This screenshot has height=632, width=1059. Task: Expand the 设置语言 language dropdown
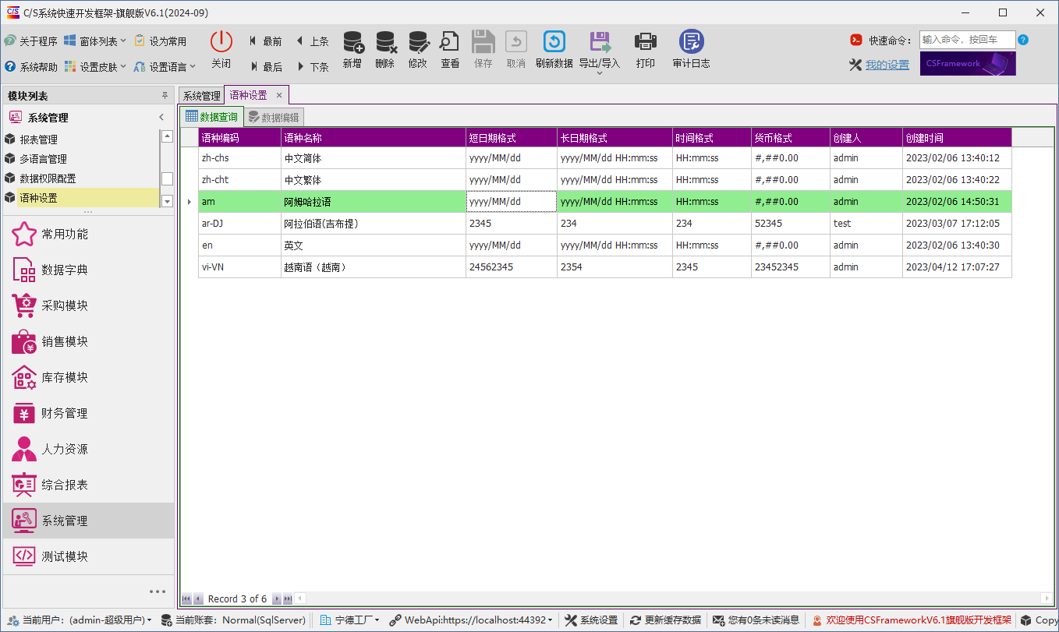coord(165,67)
